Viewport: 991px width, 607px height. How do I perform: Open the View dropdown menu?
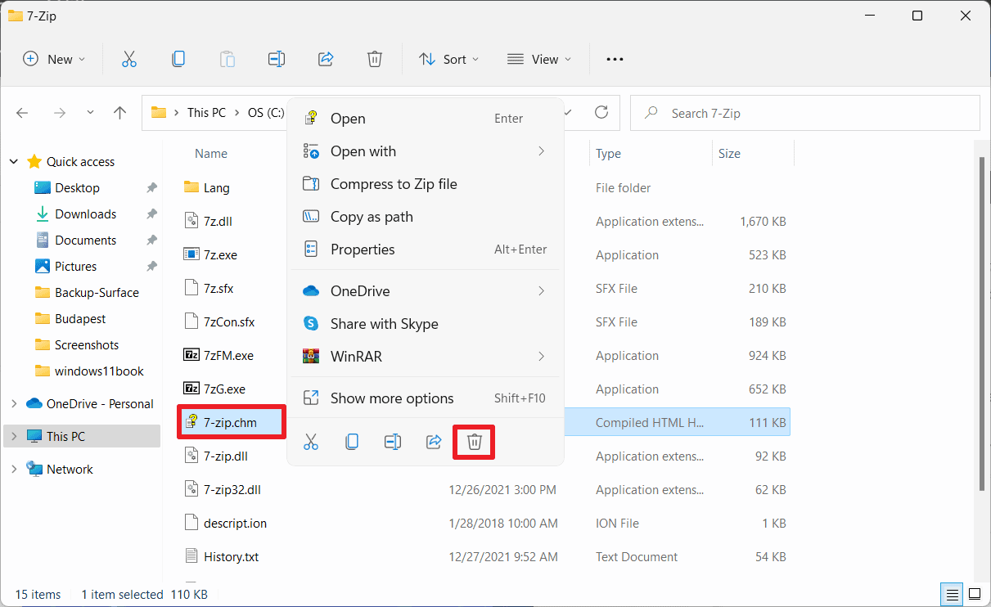point(539,59)
